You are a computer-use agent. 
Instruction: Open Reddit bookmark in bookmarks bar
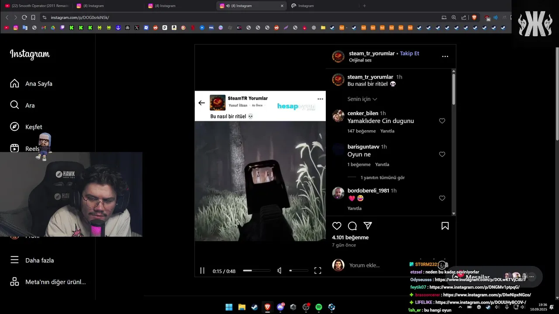pos(155,27)
